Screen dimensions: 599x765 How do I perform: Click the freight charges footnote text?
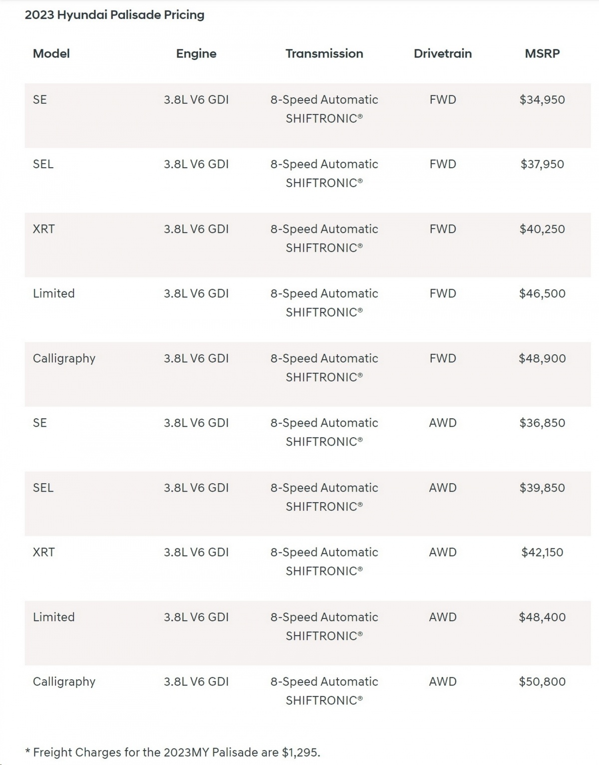(x=173, y=752)
